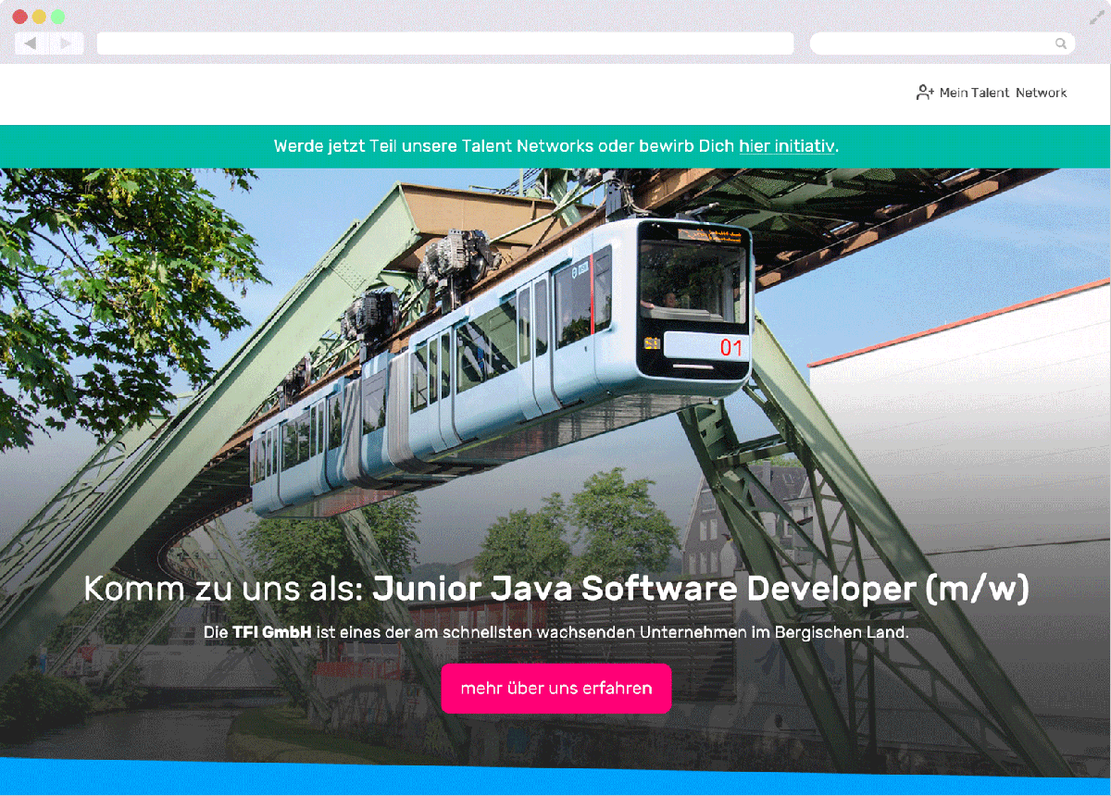Open the Mein Talent Network link
The width and height of the screenshot is (1111, 796).
coord(1003,93)
